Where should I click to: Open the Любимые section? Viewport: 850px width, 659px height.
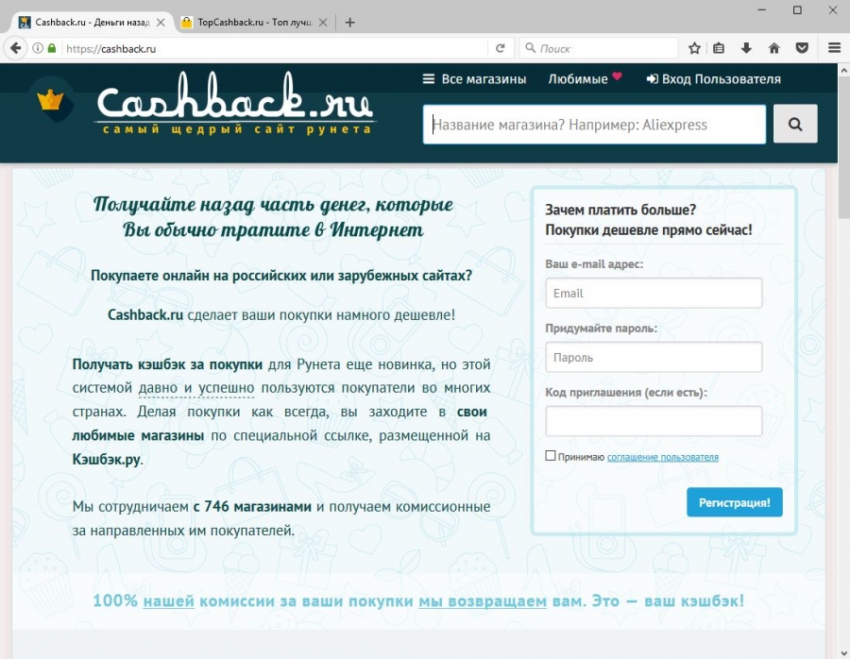[578, 79]
